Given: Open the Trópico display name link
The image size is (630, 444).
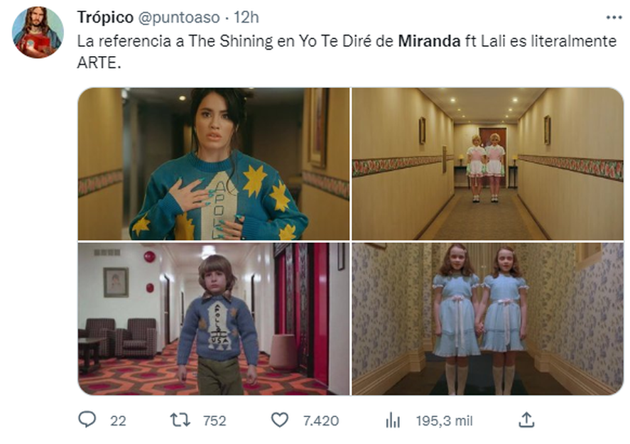Looking at the screenshot, I should [x=105, y=18].
